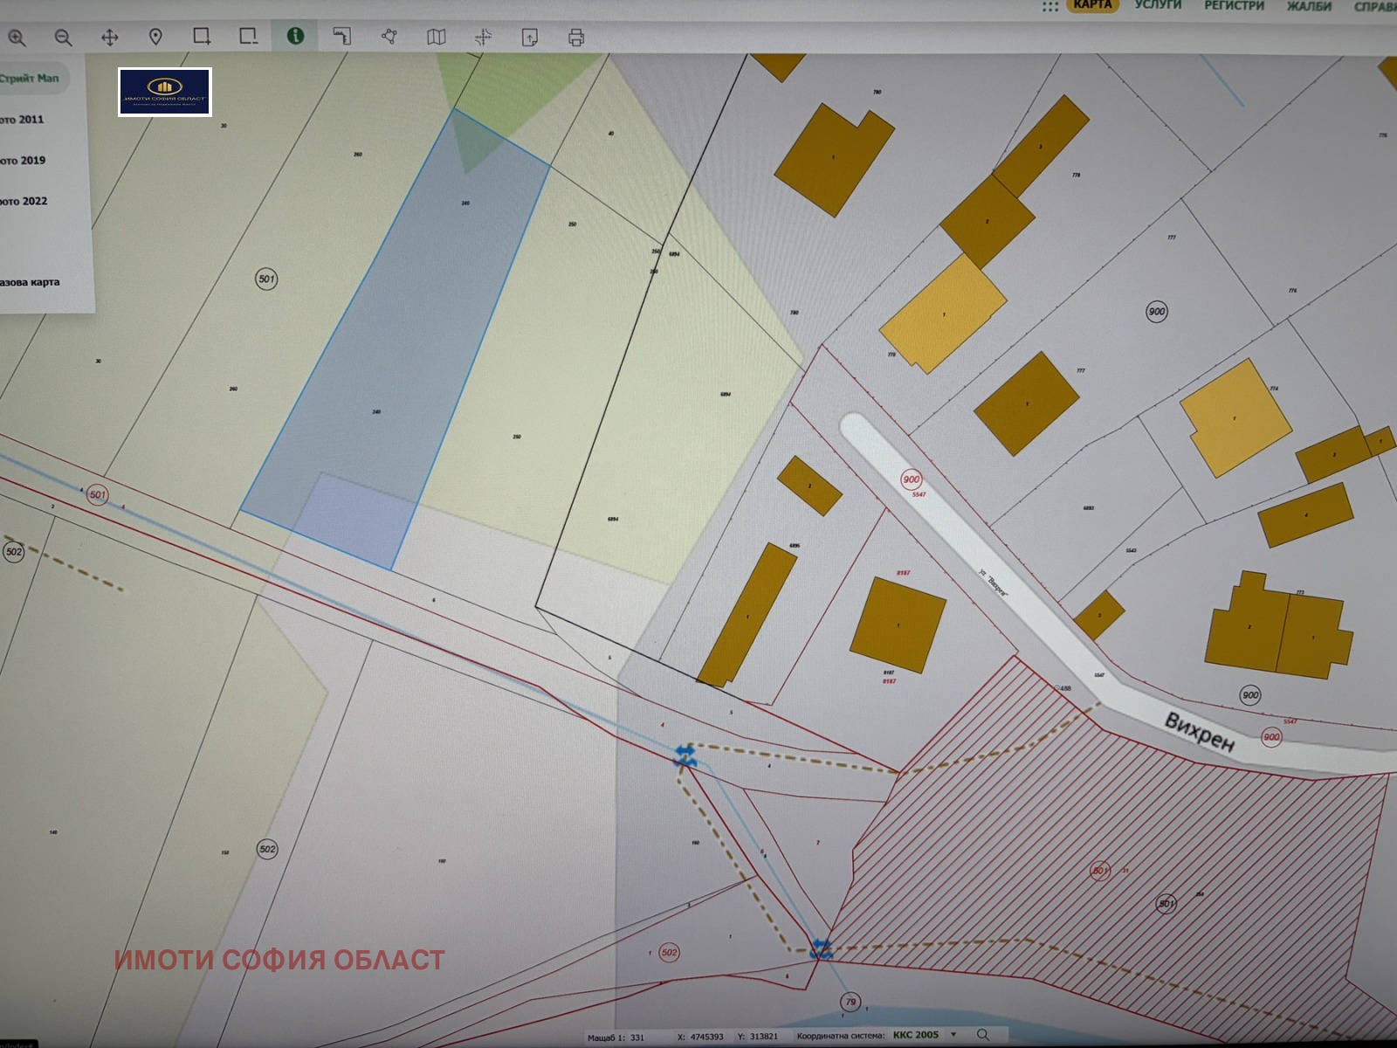This screenshot has height=1048, width=1397.
Task: Activate the location pin marker tool
Action: [x=155, y=37]
